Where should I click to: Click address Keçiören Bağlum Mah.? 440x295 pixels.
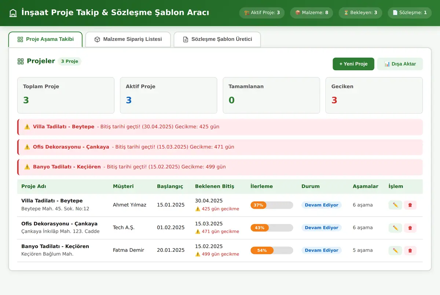click(x=47, y=254)
